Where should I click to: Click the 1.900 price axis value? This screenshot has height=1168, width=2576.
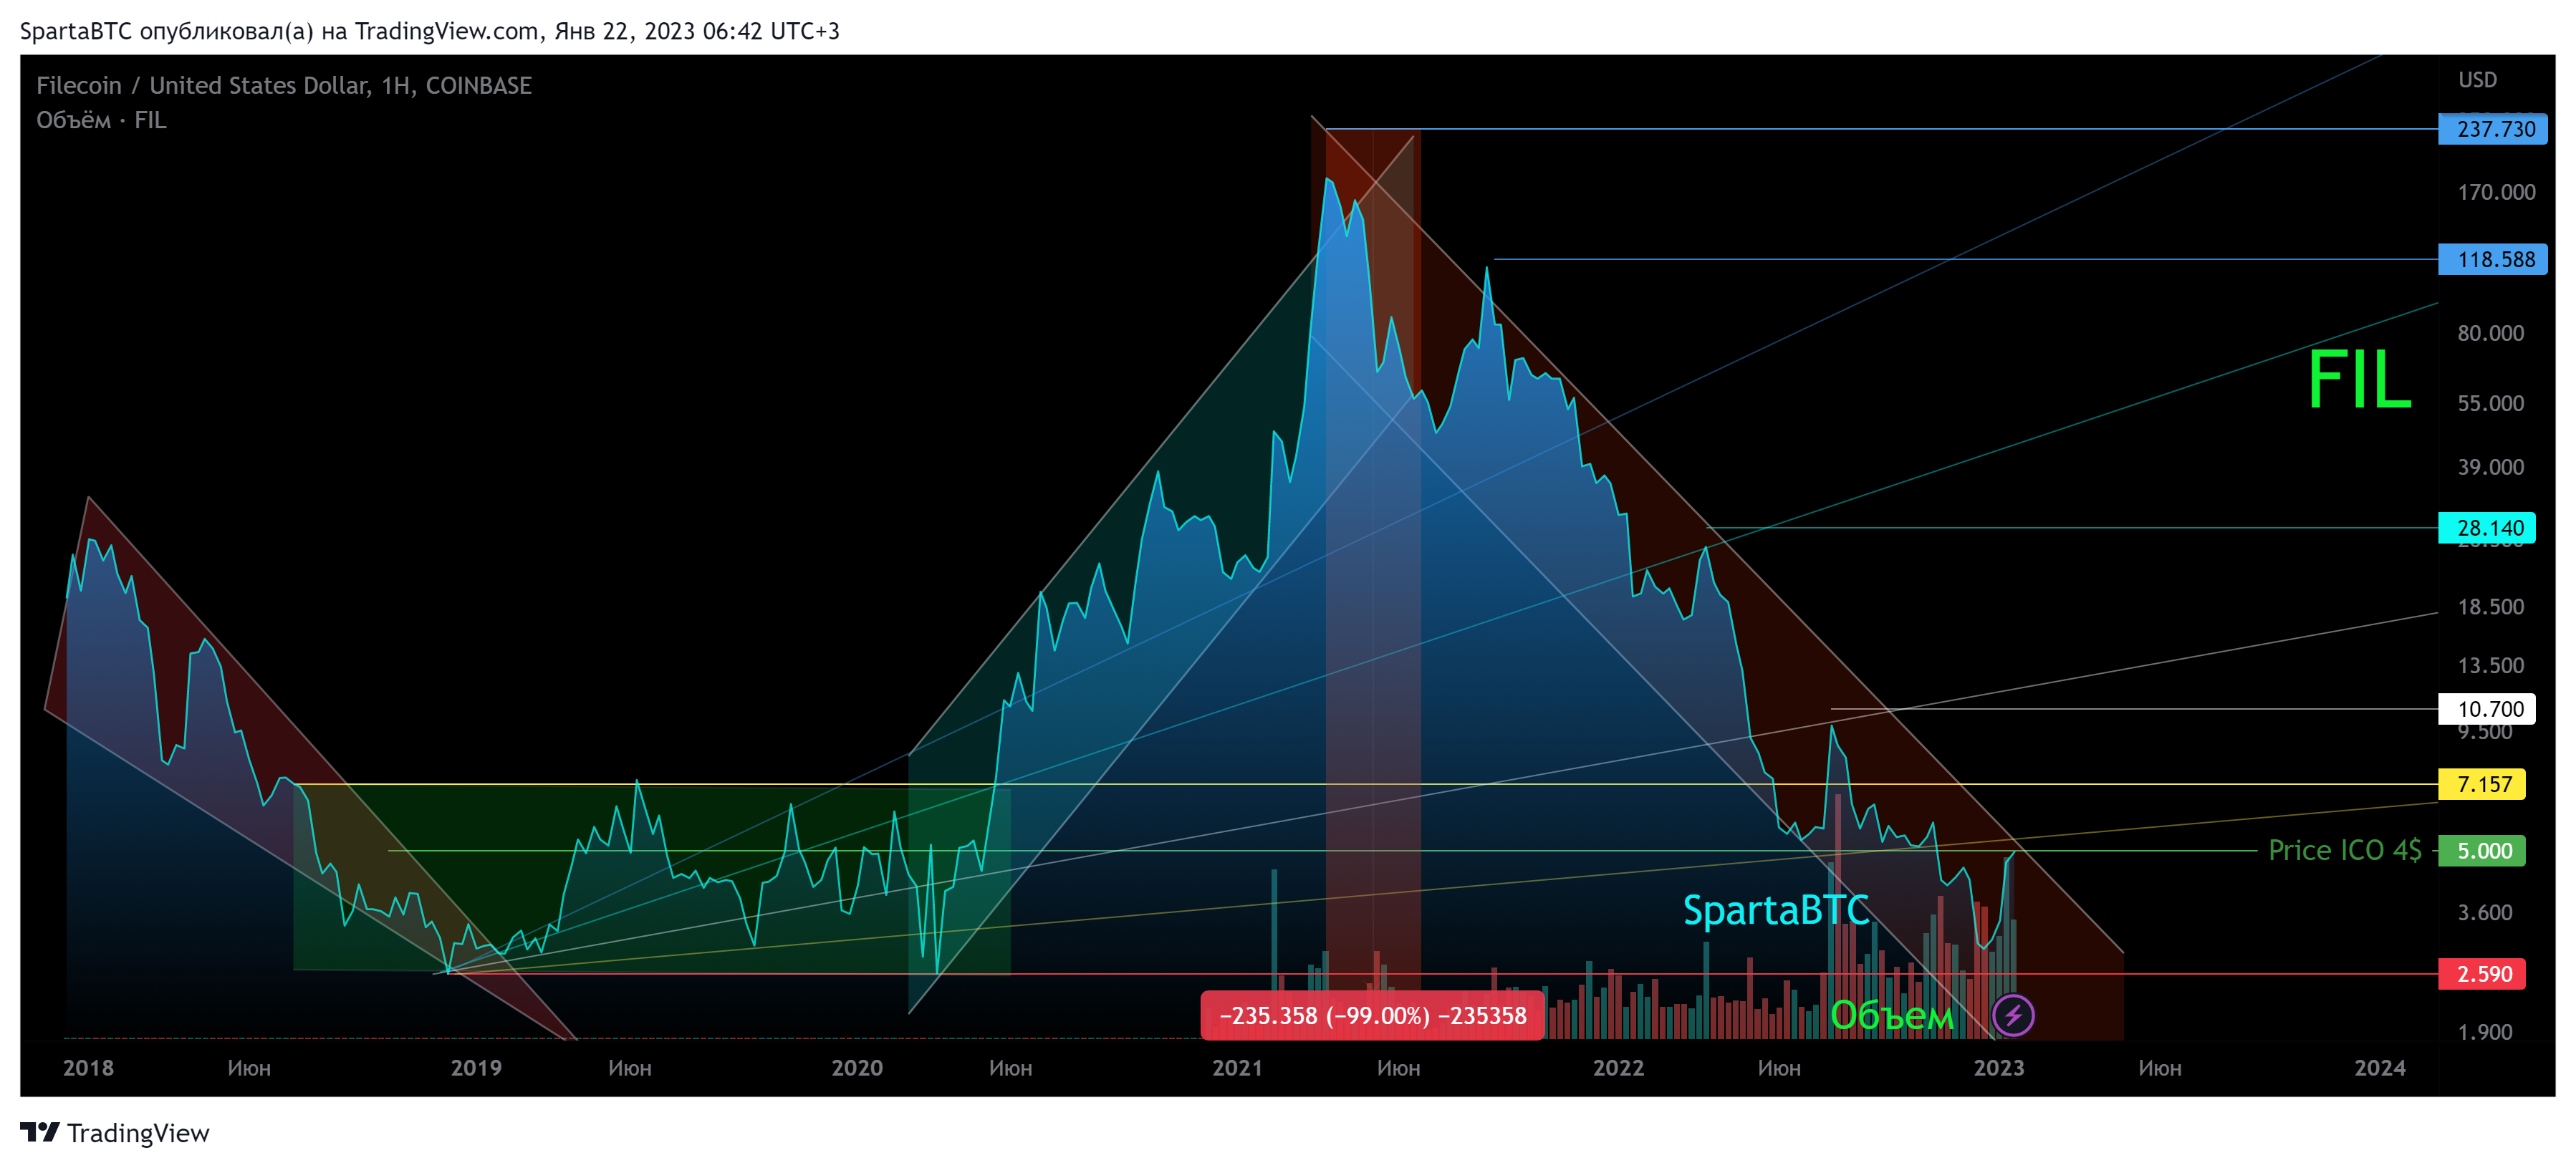click(x=2484, y=1031)
